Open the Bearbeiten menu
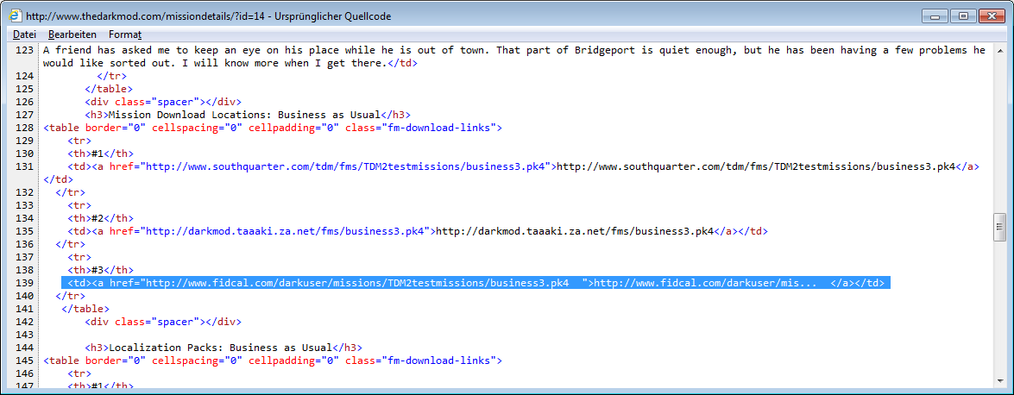Image resolution: width=1014 pixels, height=395 pixels. tap(72, 34)
